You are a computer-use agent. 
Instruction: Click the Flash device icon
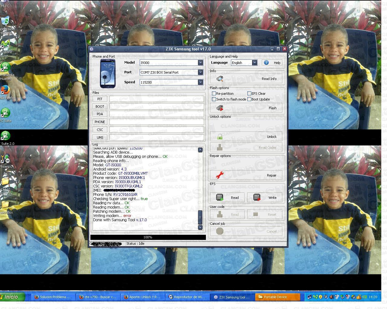click(x=220, y=108)
